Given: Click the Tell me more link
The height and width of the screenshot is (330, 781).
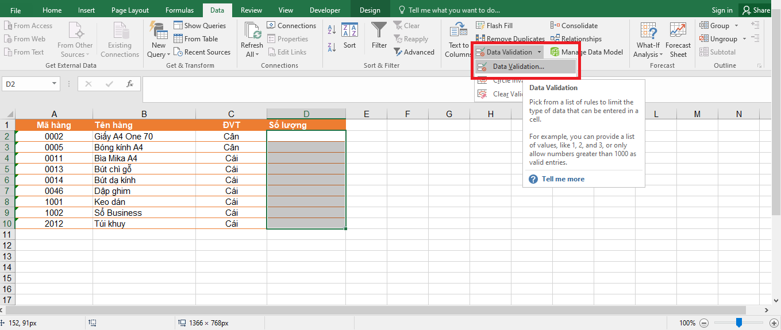Looking at the screenshot, I should click(x=563, y=179).
